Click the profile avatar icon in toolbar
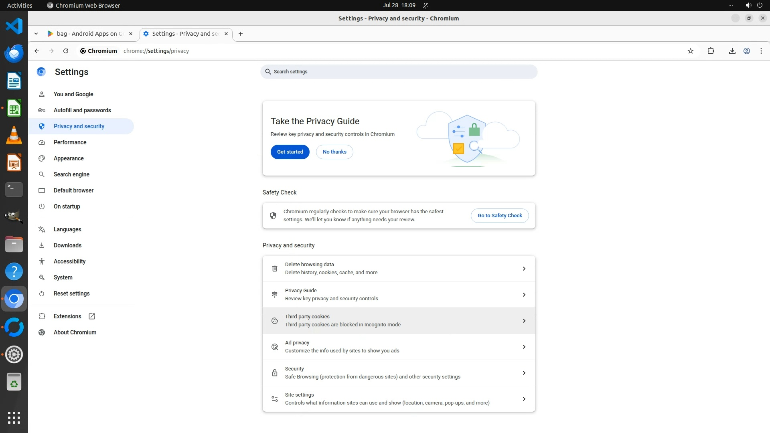The width and height of the screenshot is (770, 433). [747, 51]
